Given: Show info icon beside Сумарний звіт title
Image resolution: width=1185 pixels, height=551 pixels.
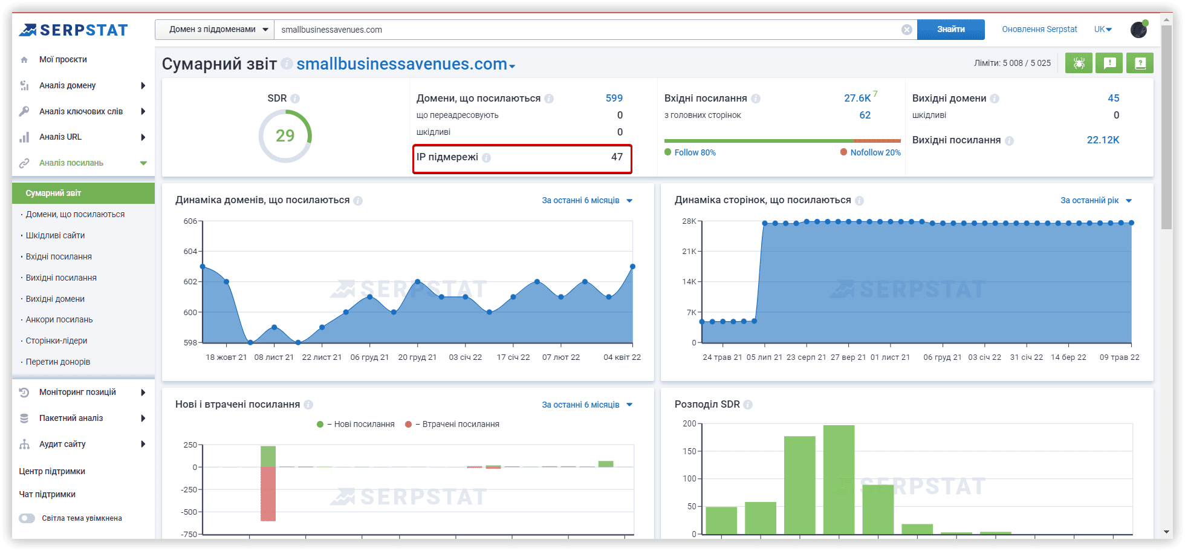Looking at the screenshot, I should [x=287, y=64].
